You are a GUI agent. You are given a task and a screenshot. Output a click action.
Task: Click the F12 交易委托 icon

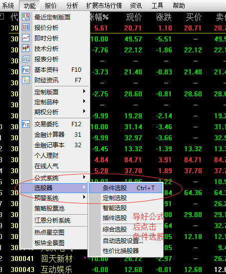pos(25,124)
